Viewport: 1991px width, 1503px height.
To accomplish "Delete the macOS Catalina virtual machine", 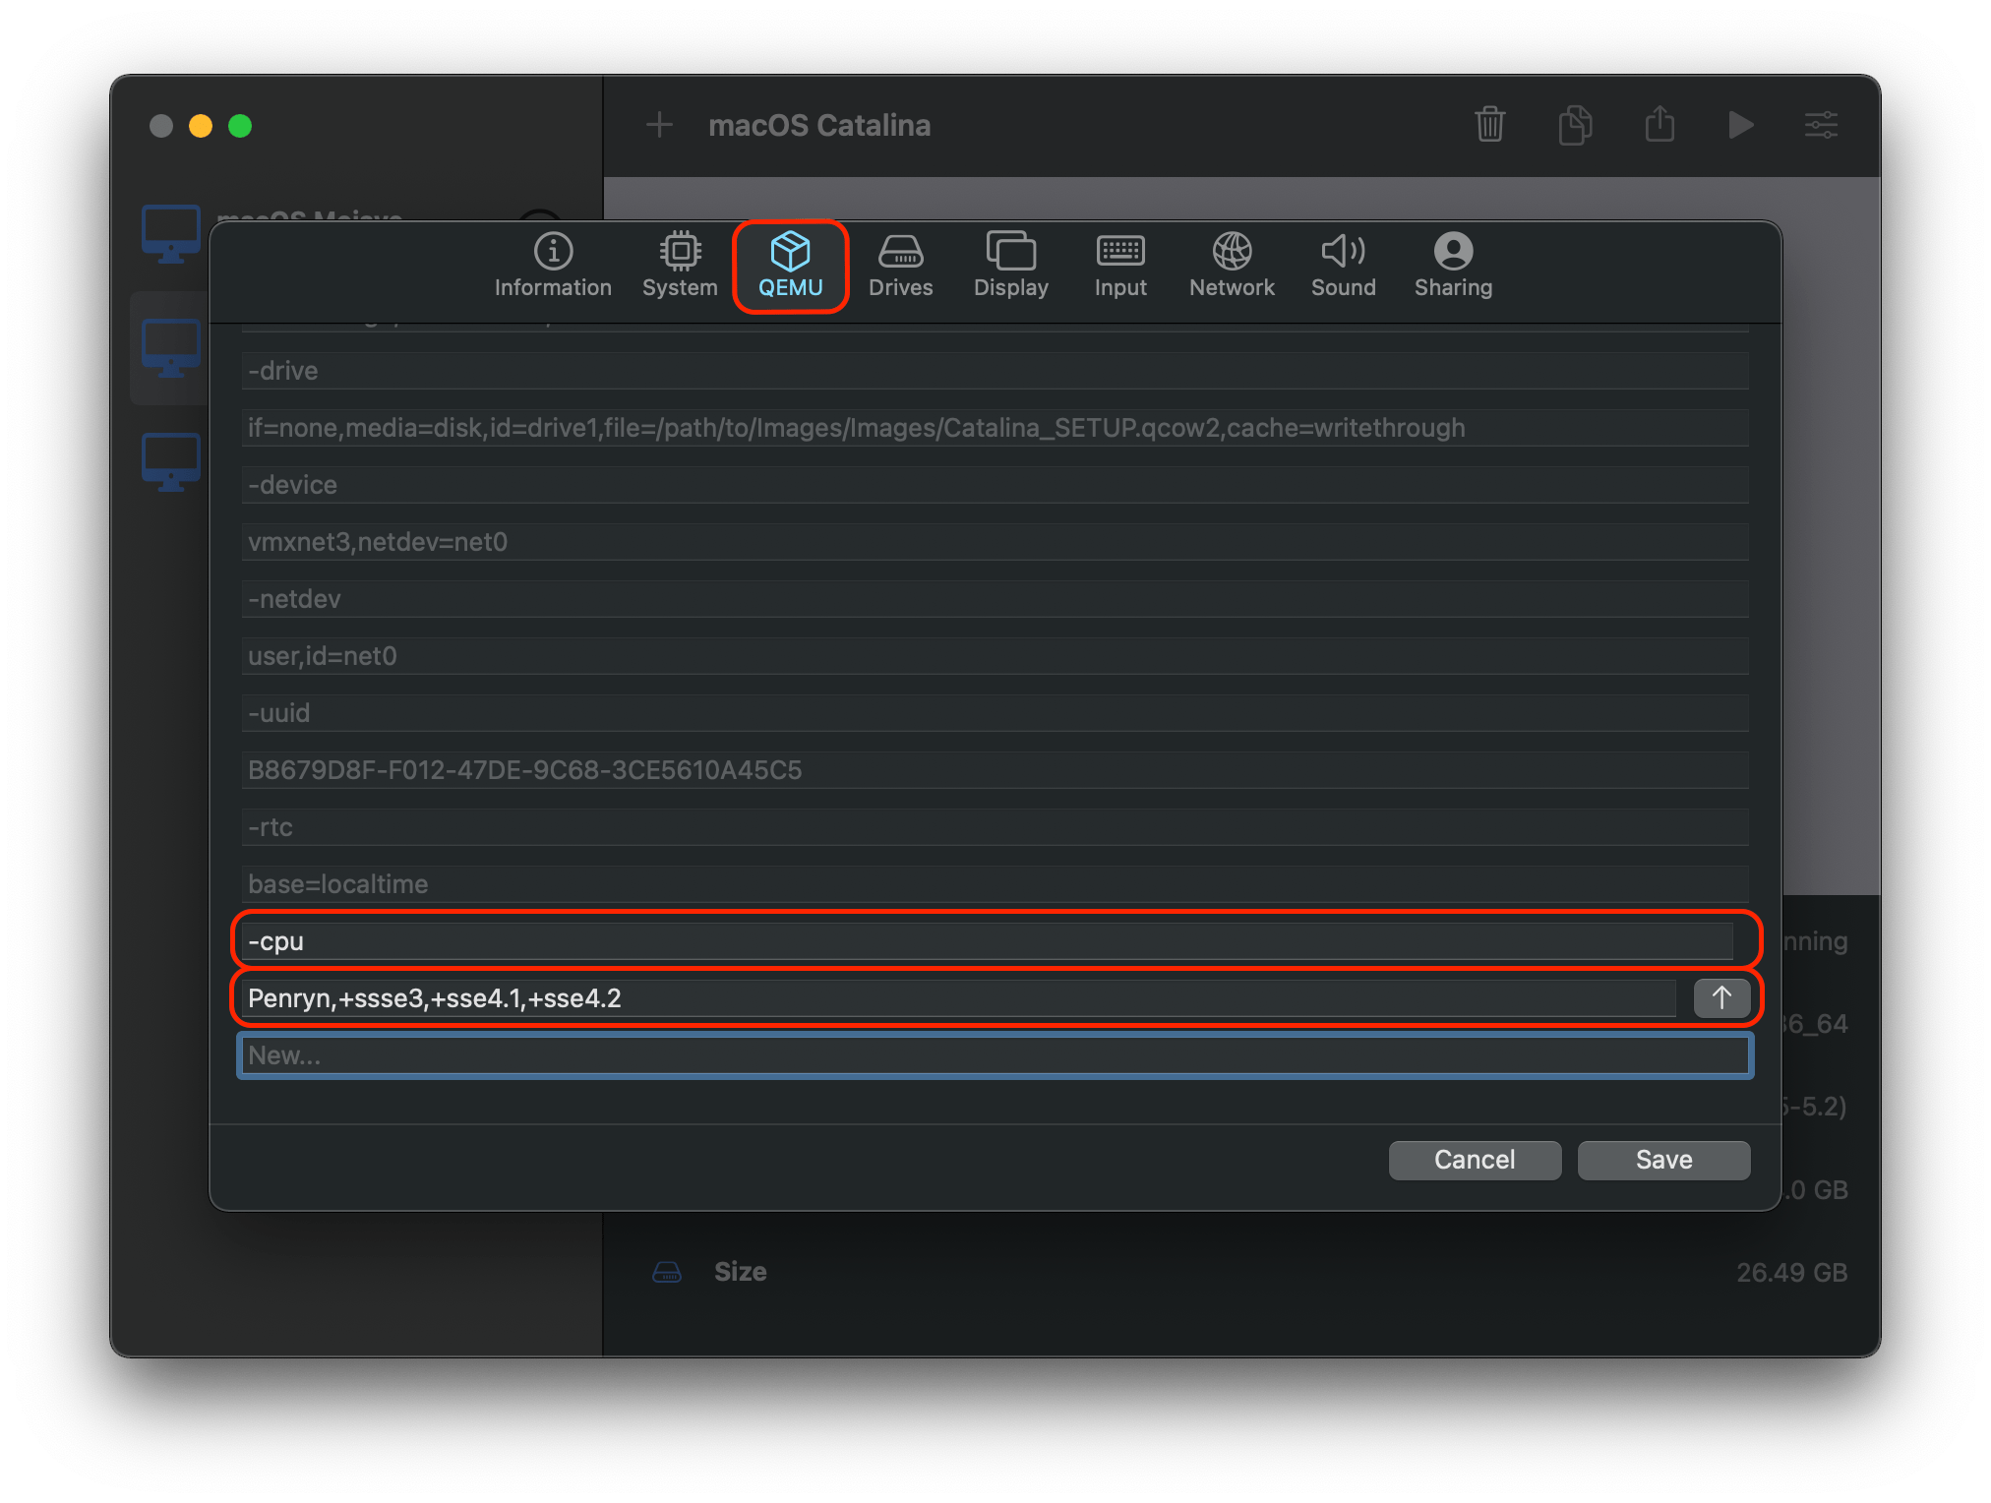I will (1489, 125).
